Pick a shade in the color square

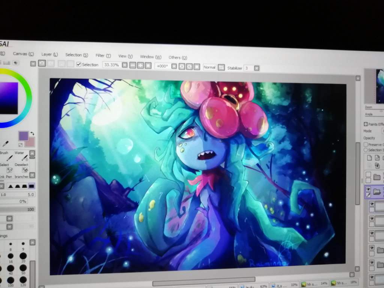[x=9, y=98]
